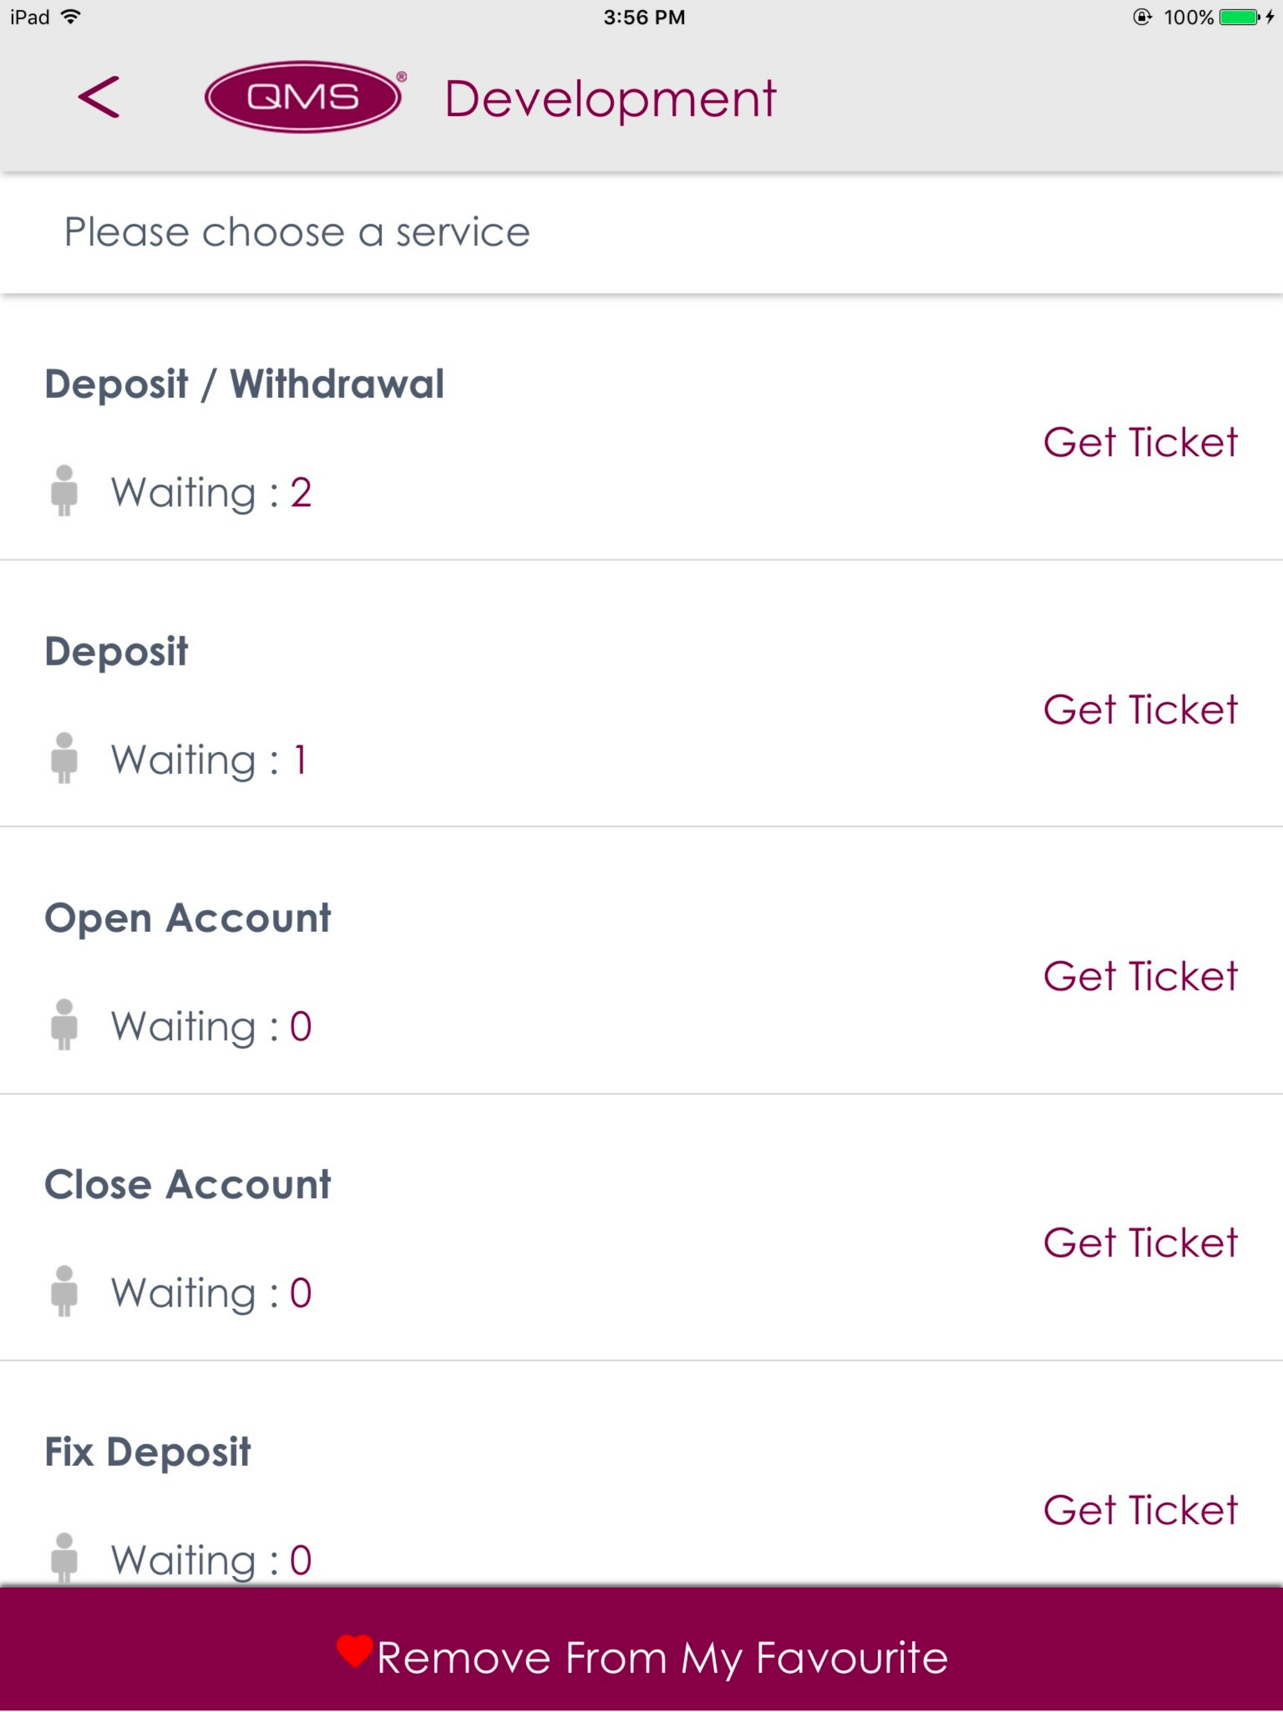Click person icon in Open Account row

65,1025
